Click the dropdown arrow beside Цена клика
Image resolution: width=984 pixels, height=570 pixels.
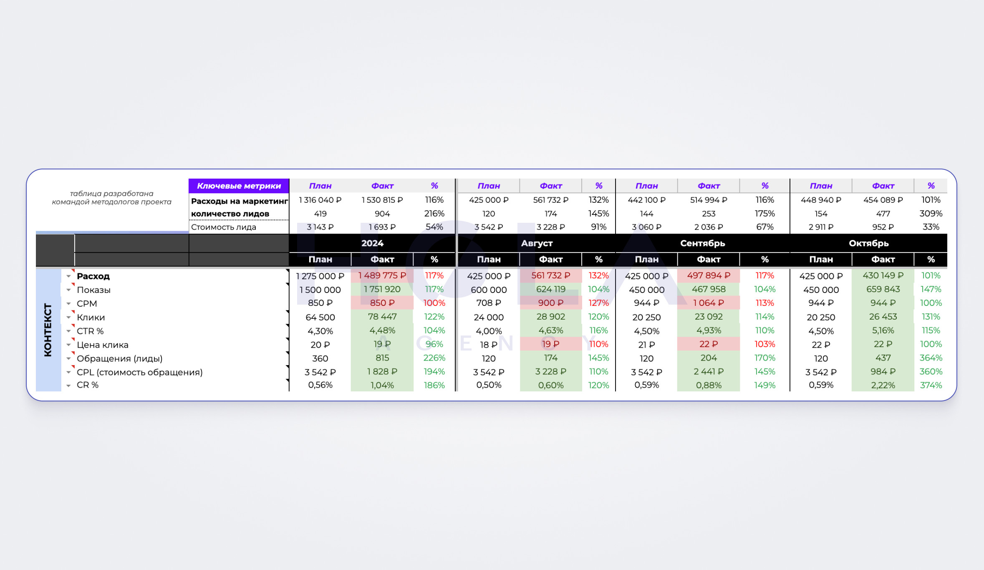coord(68,345)
